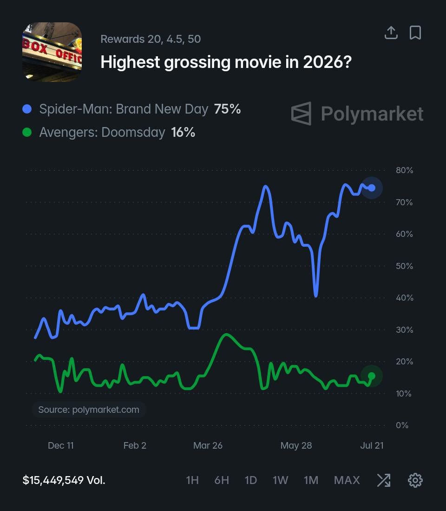The width and height of the screenshot is (446, 511).
Task: Select the 6H time range
Action: [x=222, y=480]
